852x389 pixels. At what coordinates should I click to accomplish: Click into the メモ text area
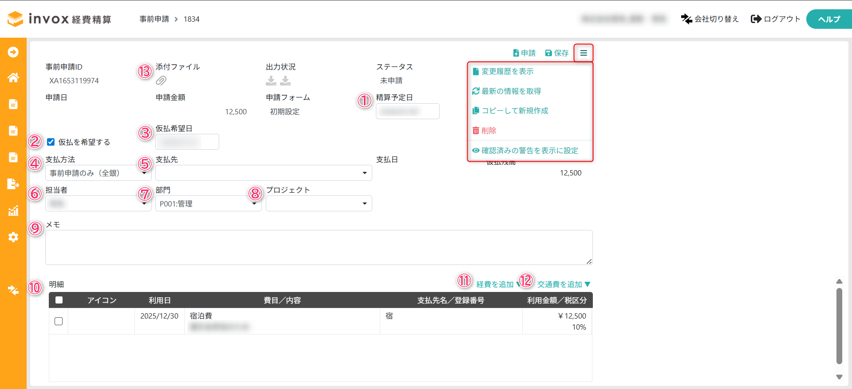[319, 247]
